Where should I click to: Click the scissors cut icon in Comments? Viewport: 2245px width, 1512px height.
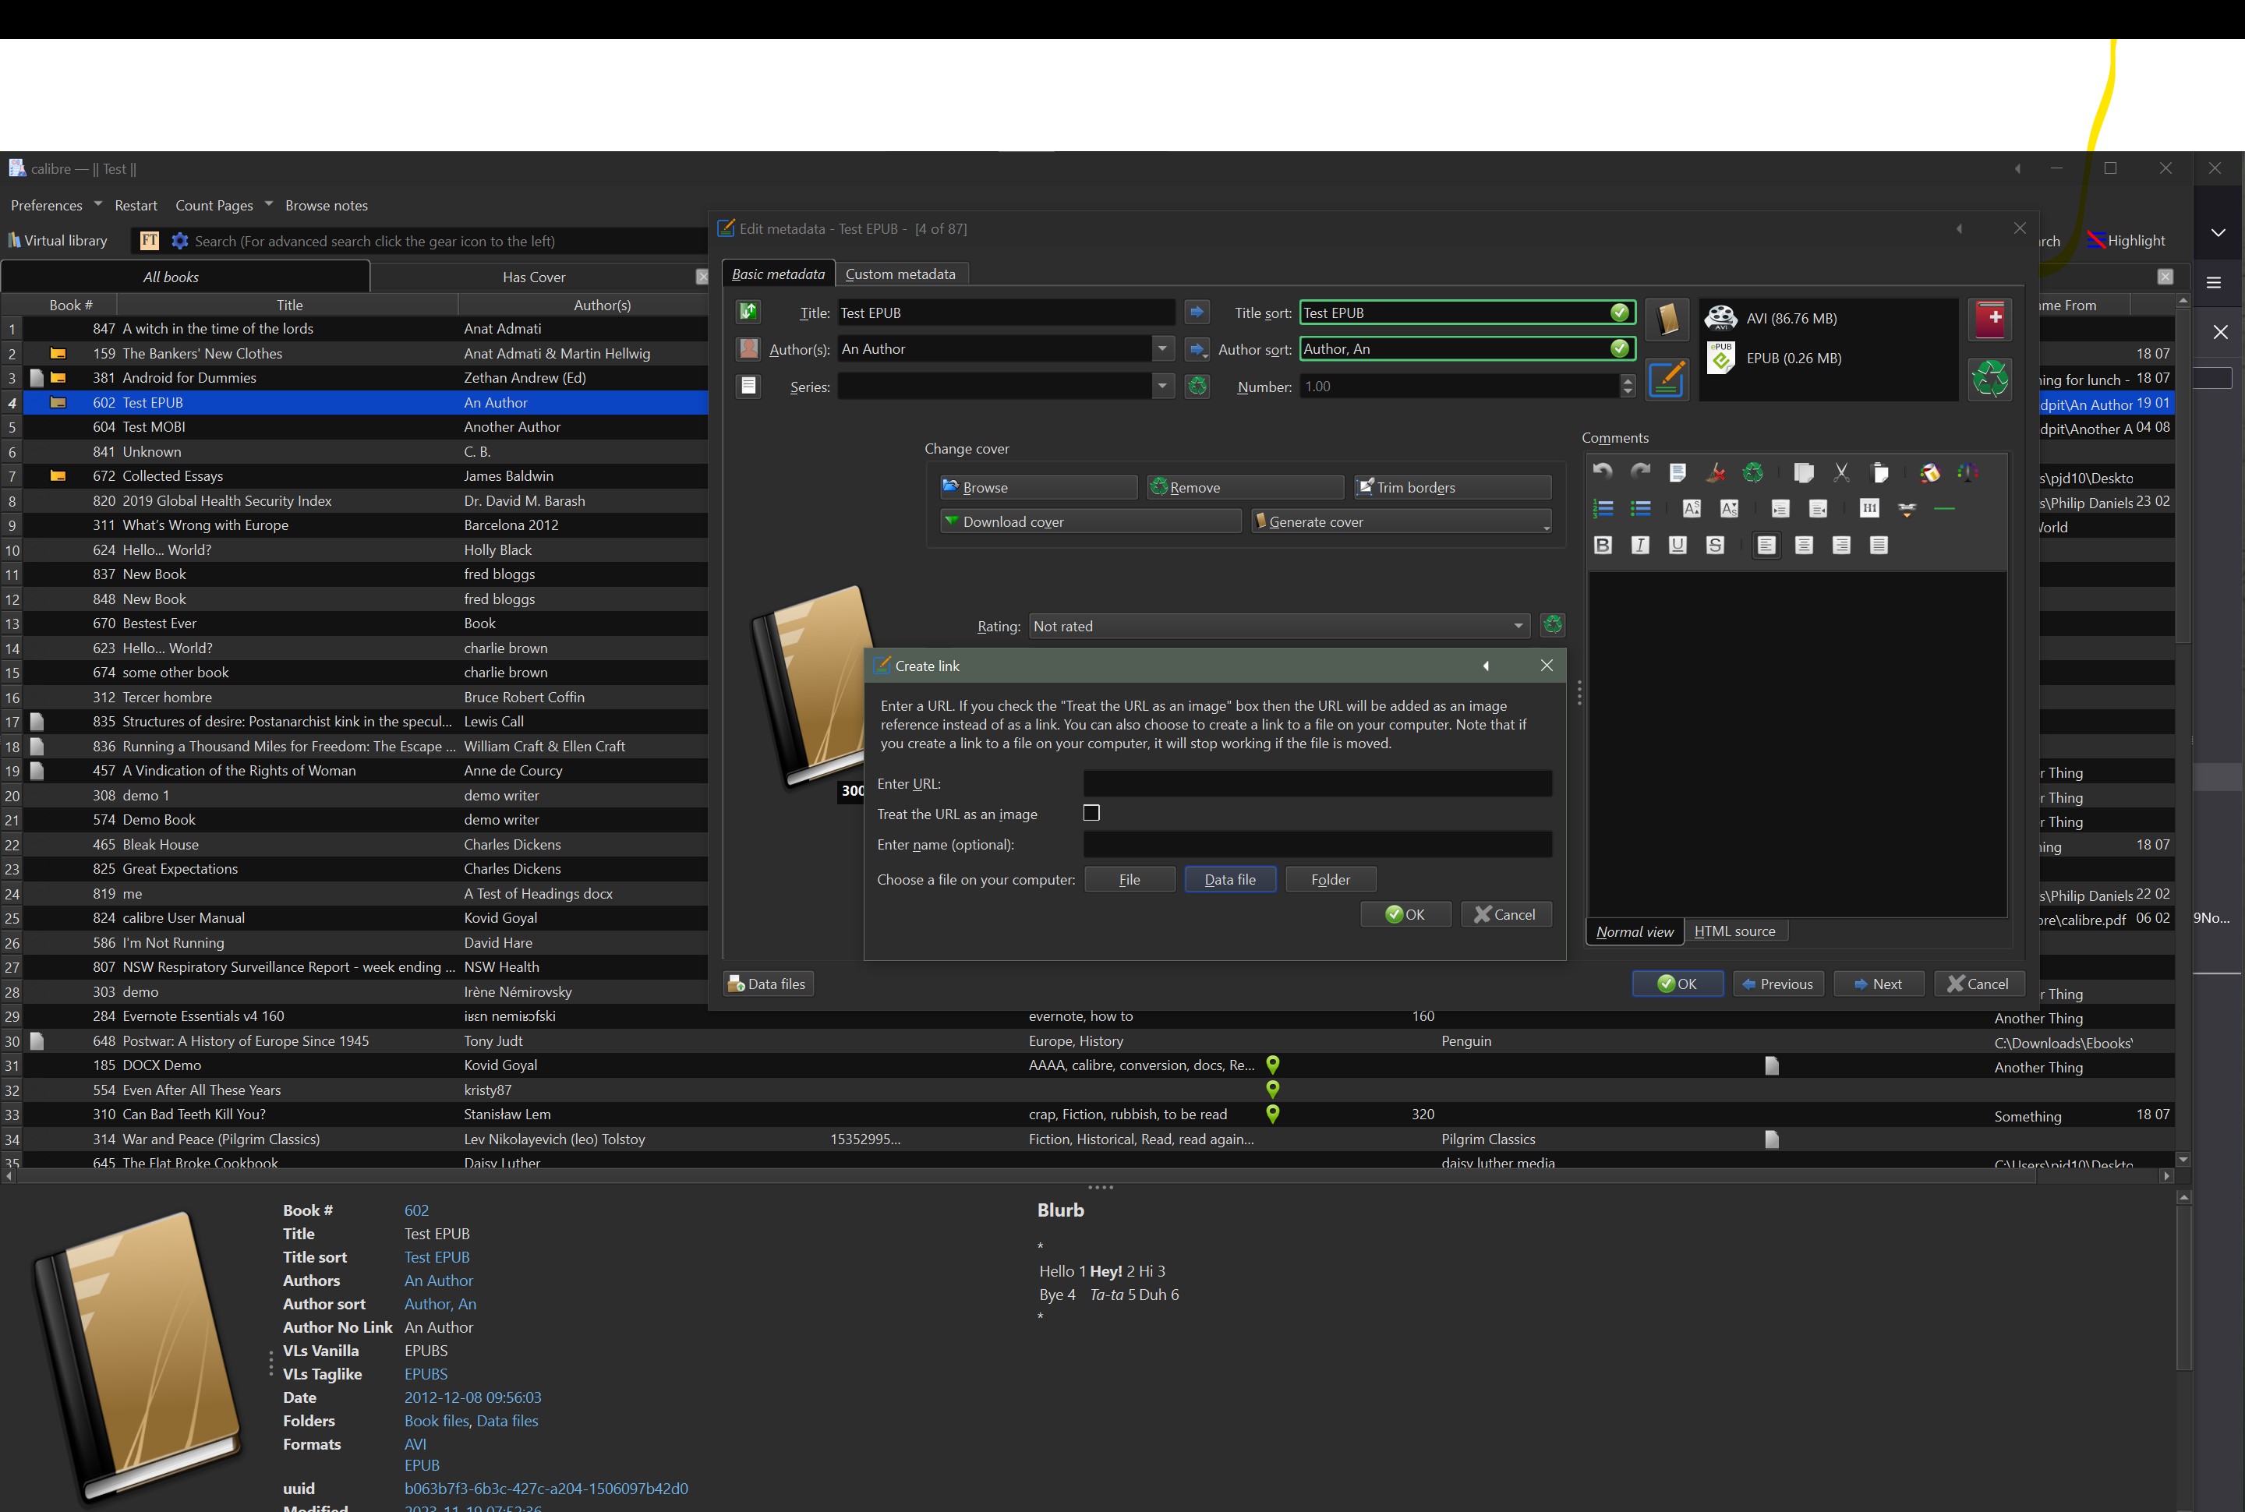(1841, 472)
